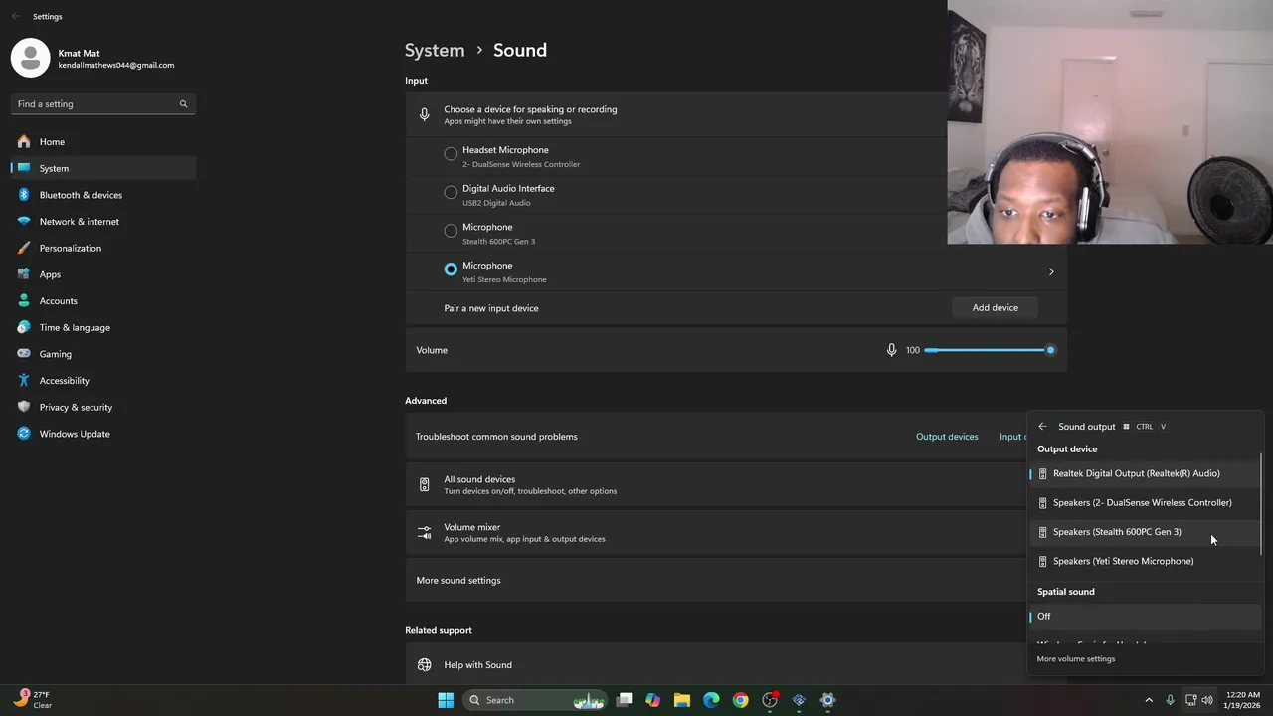Launch Microsoft Edge from taskbar
Viewport: 1273px width, 716px height.
point(711,700)
